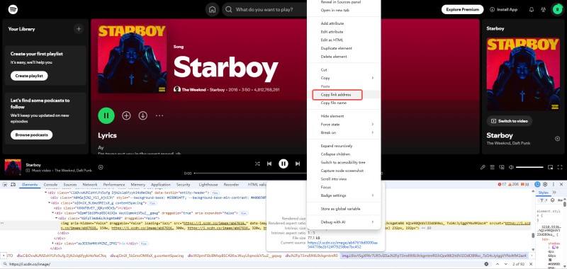
Task: Click the Spotify logo
Action: tap(13, 9)
